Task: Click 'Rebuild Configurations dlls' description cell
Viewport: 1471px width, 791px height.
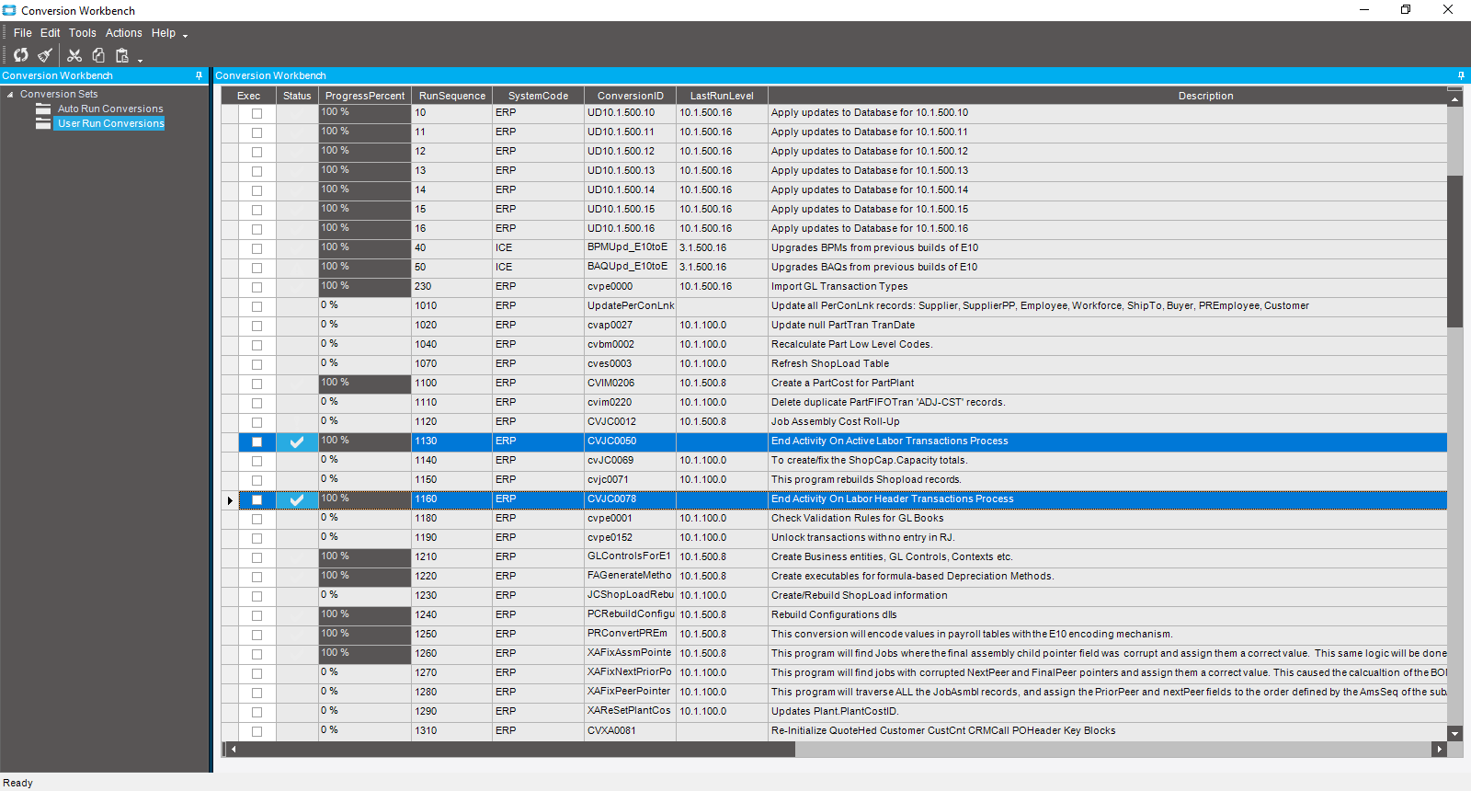Action: (1108, 615)
